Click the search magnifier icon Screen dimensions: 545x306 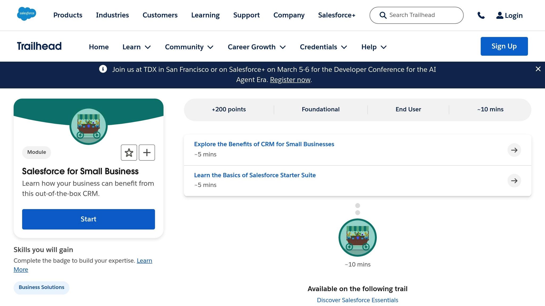pyautogui.click(x=383, y=15)
